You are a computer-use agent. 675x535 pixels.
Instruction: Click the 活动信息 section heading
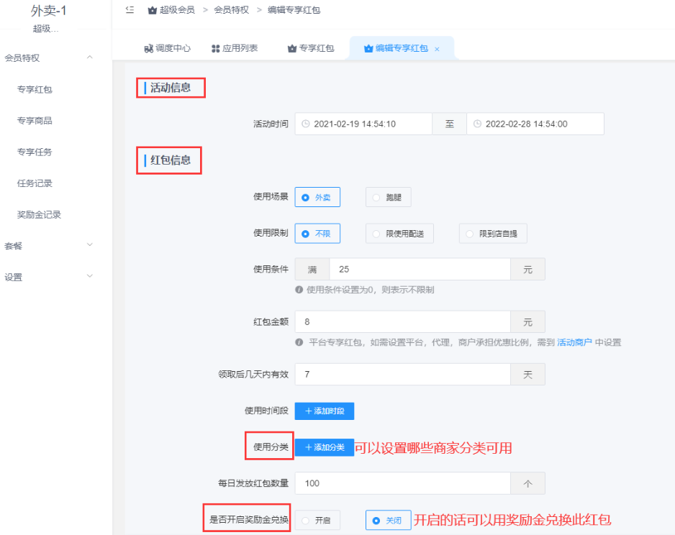point(171,88)
